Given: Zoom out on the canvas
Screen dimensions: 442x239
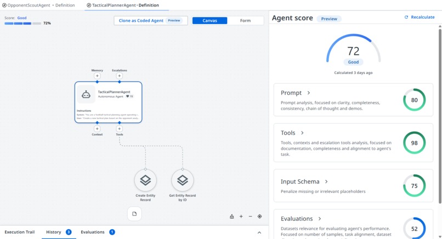Looking at the screenshot, I should click(x=250, y=217).
